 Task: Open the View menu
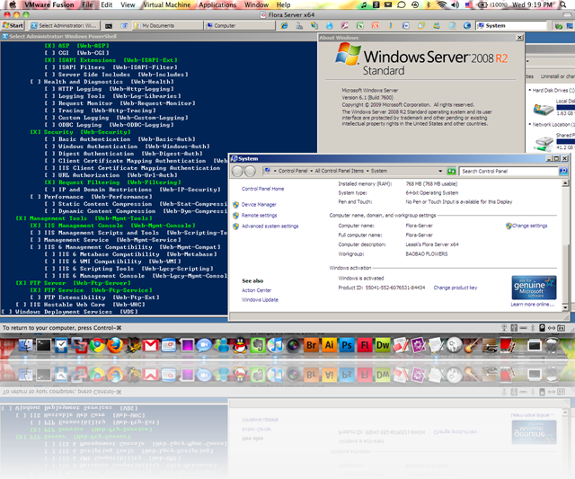[128, 4]
